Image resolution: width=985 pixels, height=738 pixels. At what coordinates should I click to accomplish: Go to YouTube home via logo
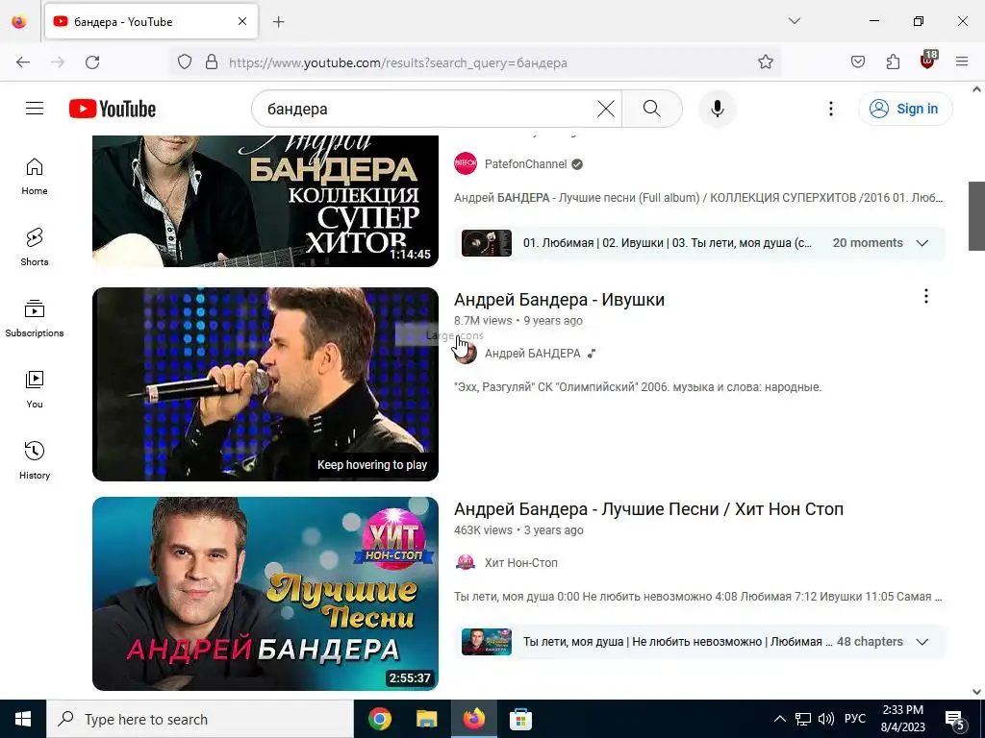[x=113, y=109]
